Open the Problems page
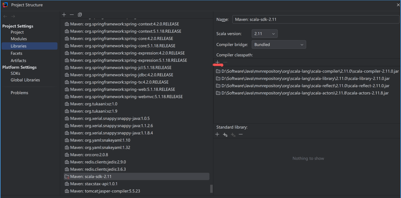The height and width of the screenshot is (198, 401). tap(19, 93)
